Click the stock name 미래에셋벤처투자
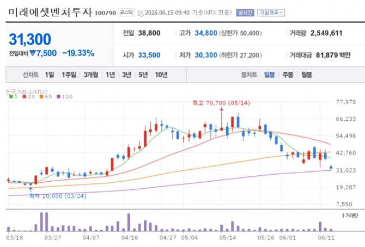365x247 pixels. click(50, 12)
